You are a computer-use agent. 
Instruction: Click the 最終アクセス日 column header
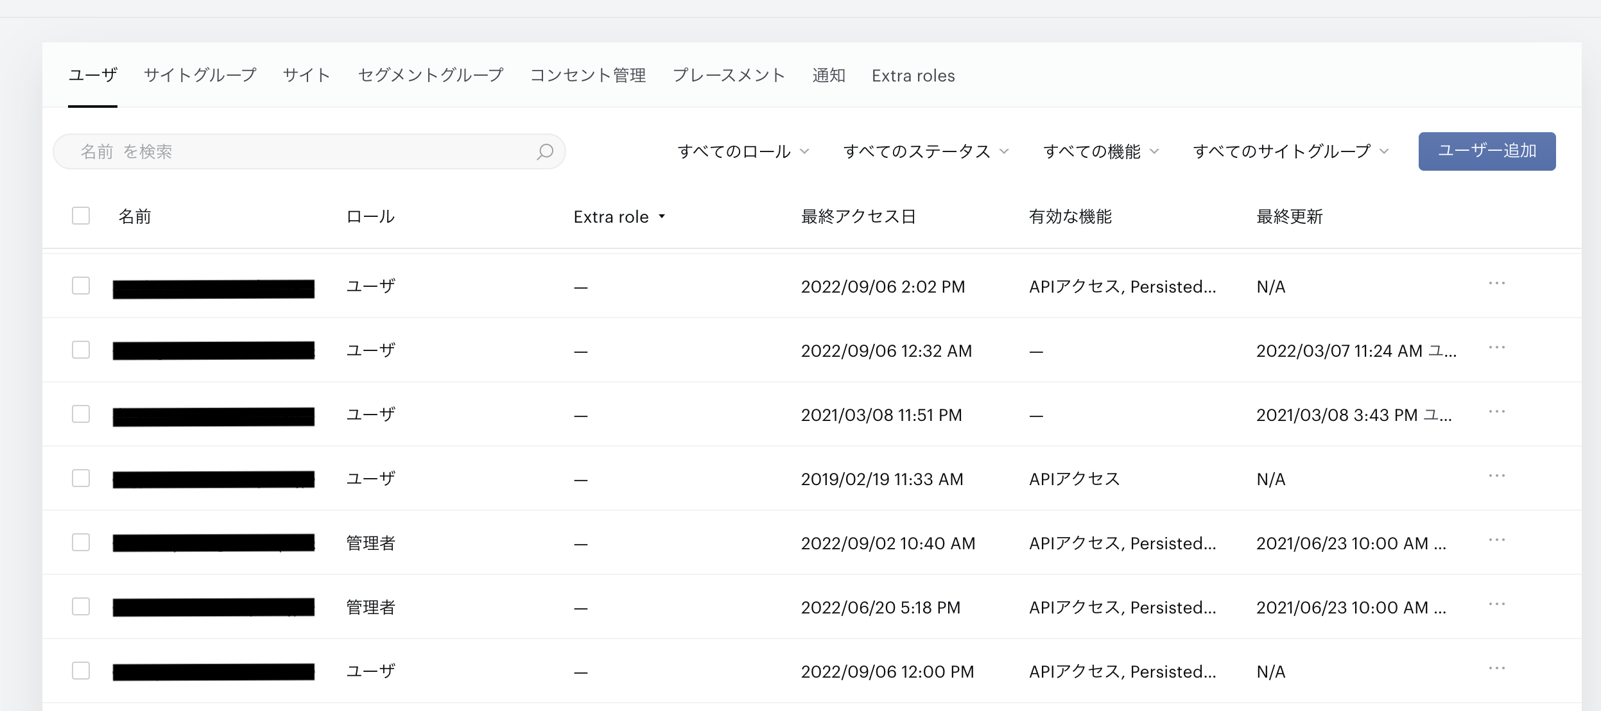pyautogui.click(x=858, y=216)
